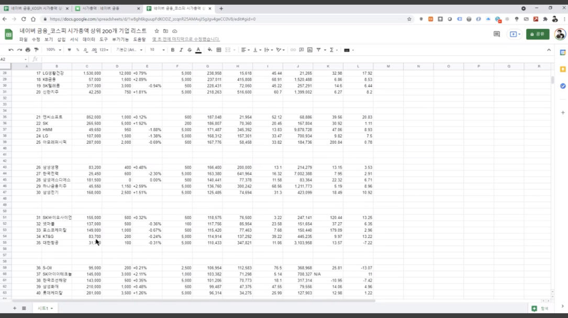This screenshot has width=568, height=318.
Task: Open the 삽입 menu
Action: pyautogui.click(x=62, y=39)
